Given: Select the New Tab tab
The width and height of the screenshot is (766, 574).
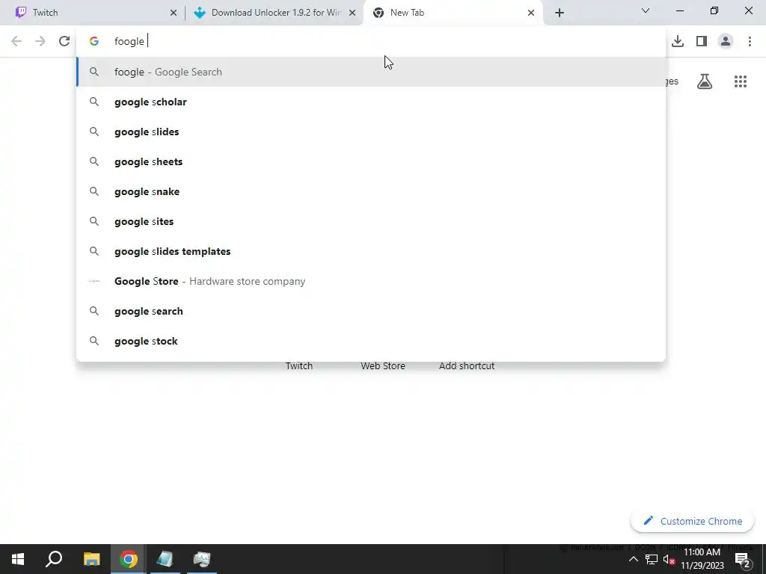Looking at the screenshot, I should [453, 13].
